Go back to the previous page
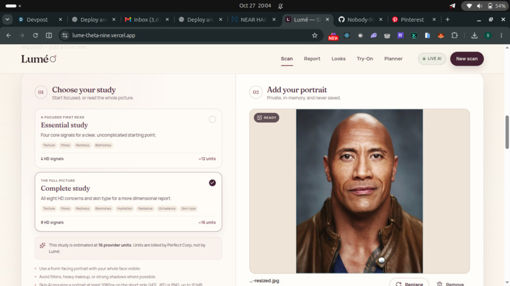Screen dimensions: 510x286 point(9,35)
